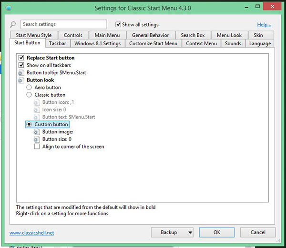Image resolution: width=286 pixels, height=248 pixels.
Task: Open the Context Menu tab
Action: [202, 44]
